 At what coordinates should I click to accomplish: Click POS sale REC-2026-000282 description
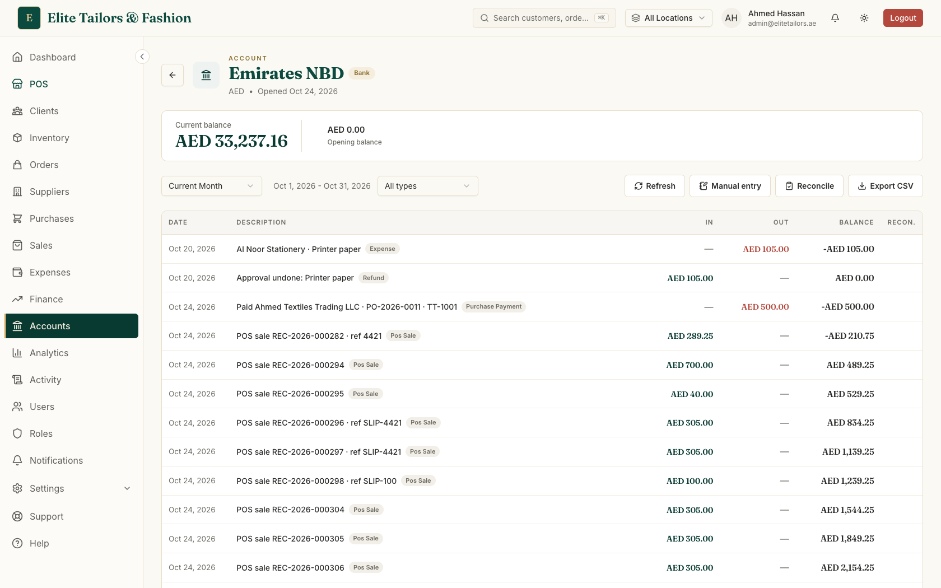tap(309, 336)
